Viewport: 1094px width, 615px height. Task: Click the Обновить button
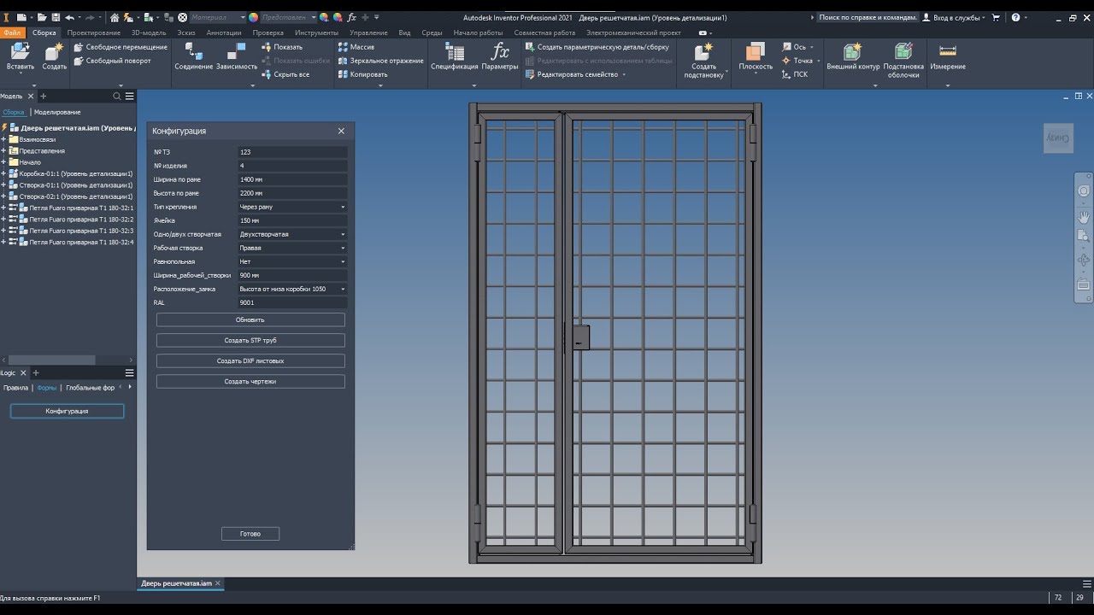(250, 319)
